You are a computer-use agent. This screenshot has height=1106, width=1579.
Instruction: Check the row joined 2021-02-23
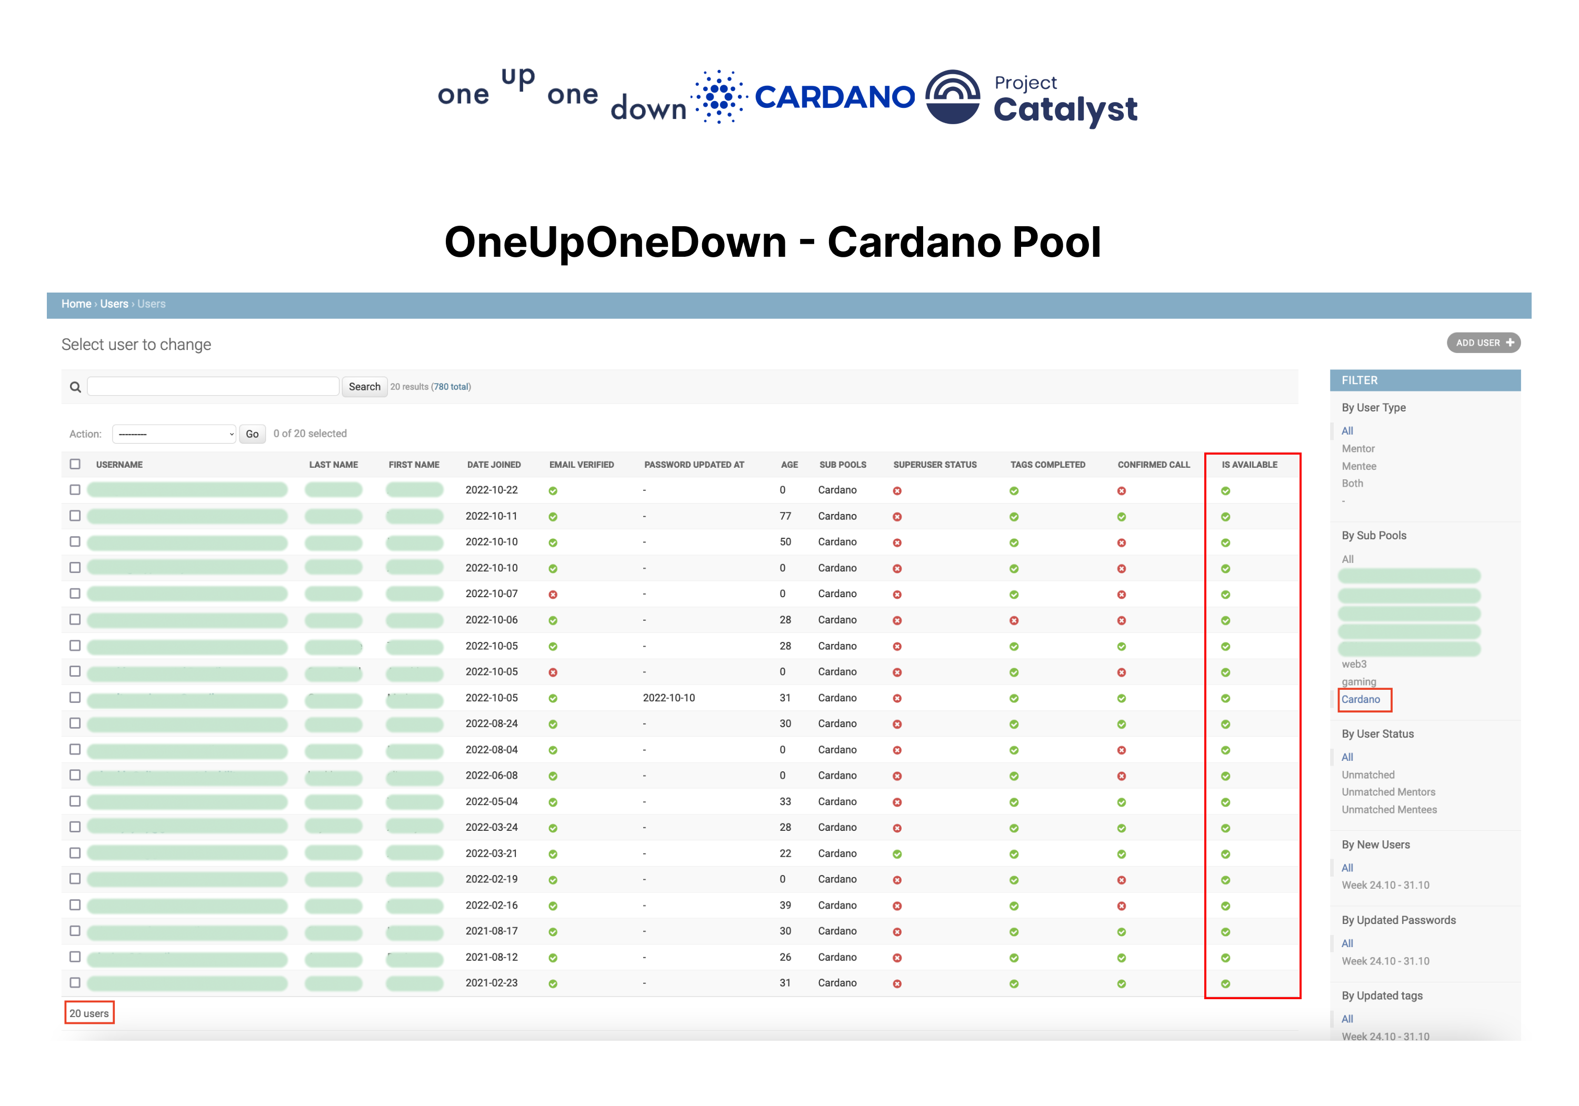point(75,982)
